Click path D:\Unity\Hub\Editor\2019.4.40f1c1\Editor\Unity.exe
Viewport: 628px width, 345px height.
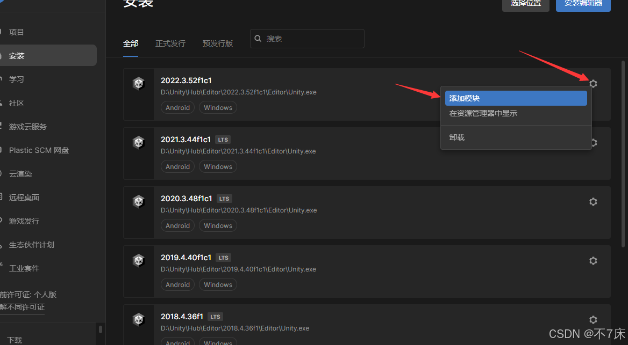238,269
